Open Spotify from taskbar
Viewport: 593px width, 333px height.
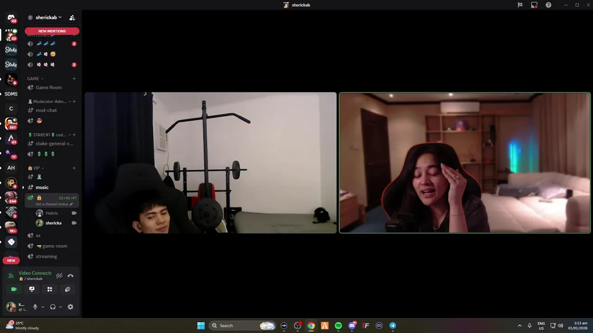pos(338,326)
